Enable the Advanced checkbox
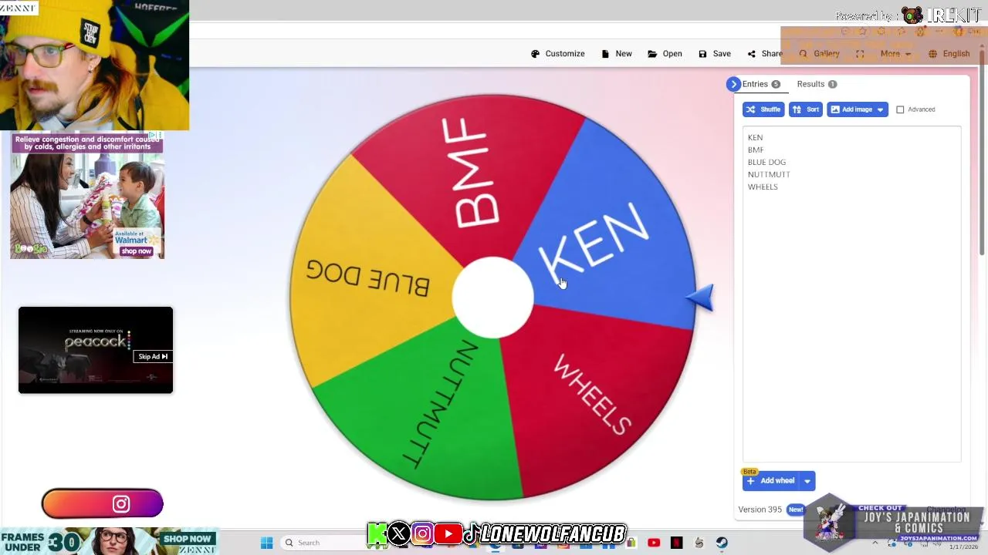Image resolution: width=988 pixels, height=555 pixels. pyautogui.click(x=900, y=109)
